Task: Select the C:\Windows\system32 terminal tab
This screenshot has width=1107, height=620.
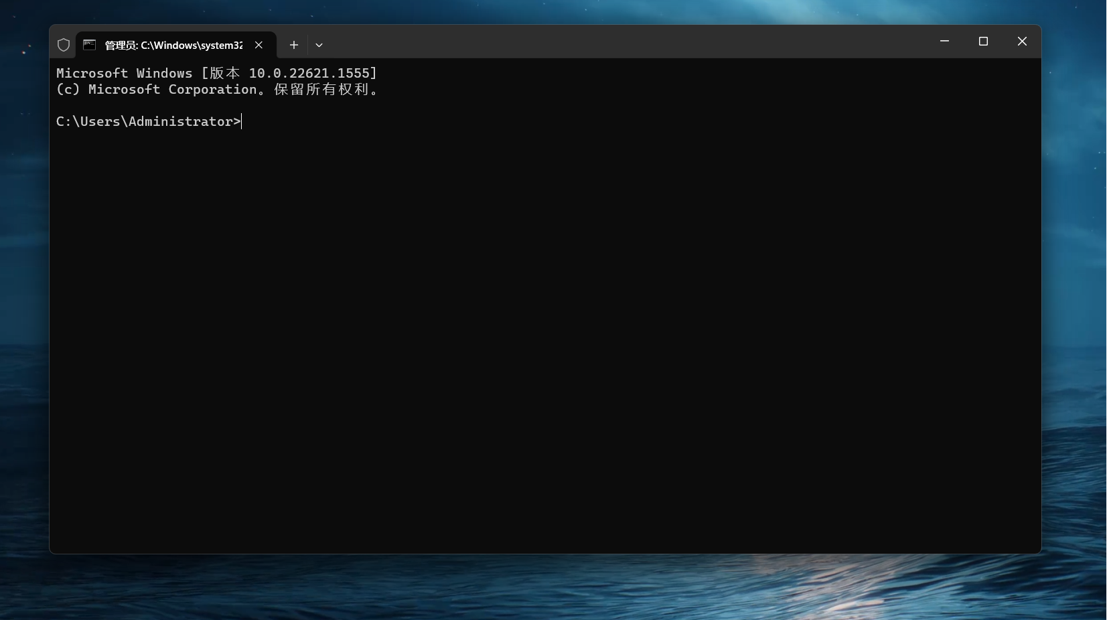Action: pyautogui.click(x=175, y=45)
